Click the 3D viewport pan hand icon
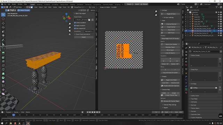The width and height of the screenshot is (223, 125). (x=70, y=27)
